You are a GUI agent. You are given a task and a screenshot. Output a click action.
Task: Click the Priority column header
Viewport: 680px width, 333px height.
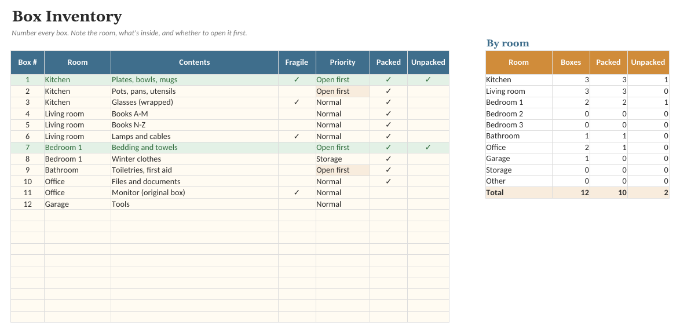(342, 63)
